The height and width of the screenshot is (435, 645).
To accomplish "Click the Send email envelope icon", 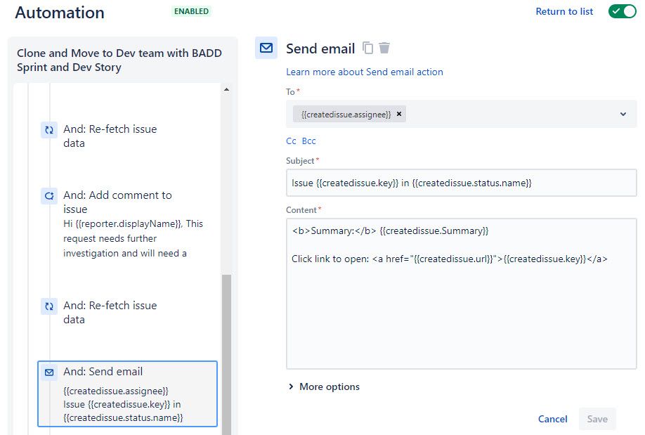I will coord(266,48).
